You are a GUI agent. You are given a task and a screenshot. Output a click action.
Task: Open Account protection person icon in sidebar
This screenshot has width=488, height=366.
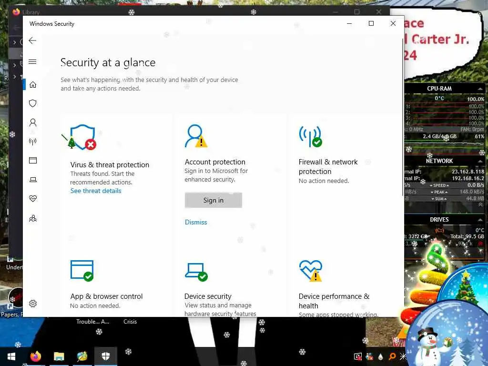click(x=33, y=122)
